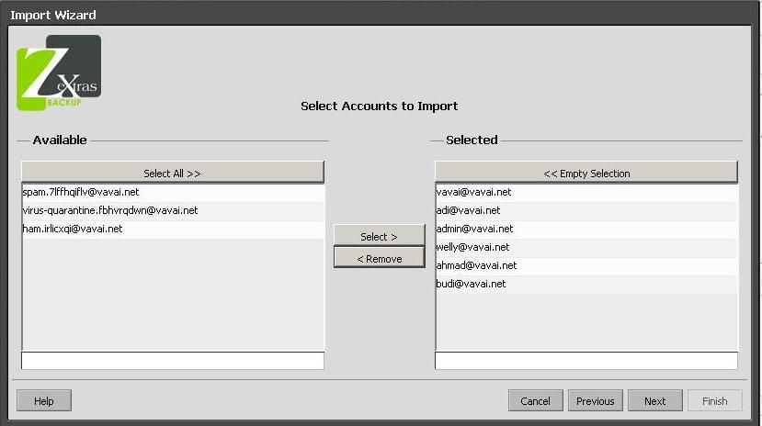This screenshot has height=426, width=762.
Task: Click the Select All >> button
Action: click(x=173, y=173)
